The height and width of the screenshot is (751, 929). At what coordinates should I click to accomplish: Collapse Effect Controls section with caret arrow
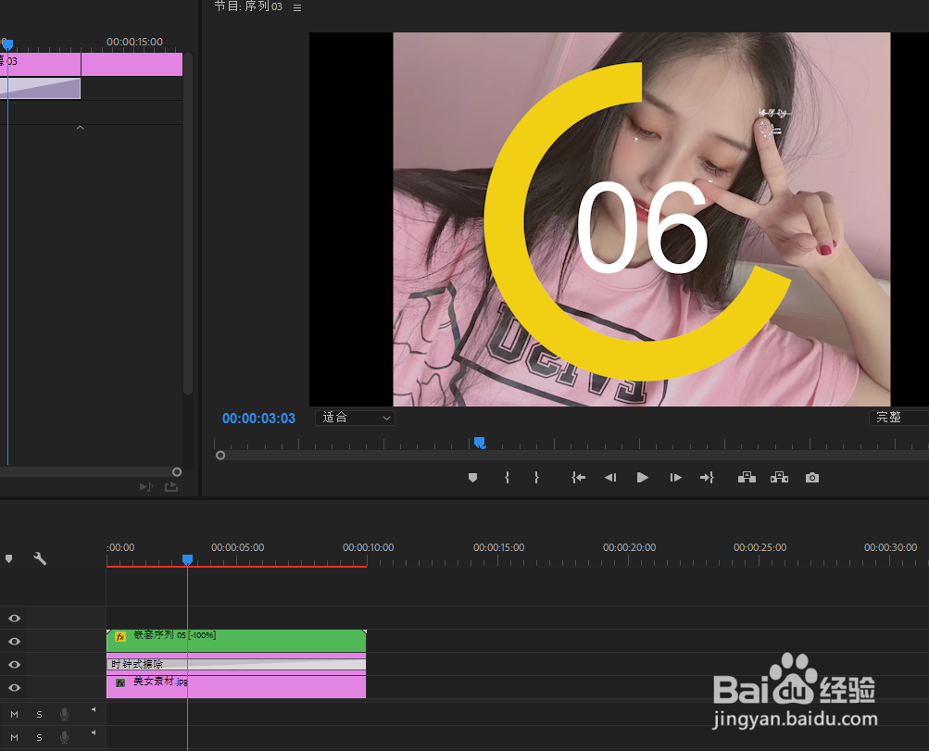point(80,128)
